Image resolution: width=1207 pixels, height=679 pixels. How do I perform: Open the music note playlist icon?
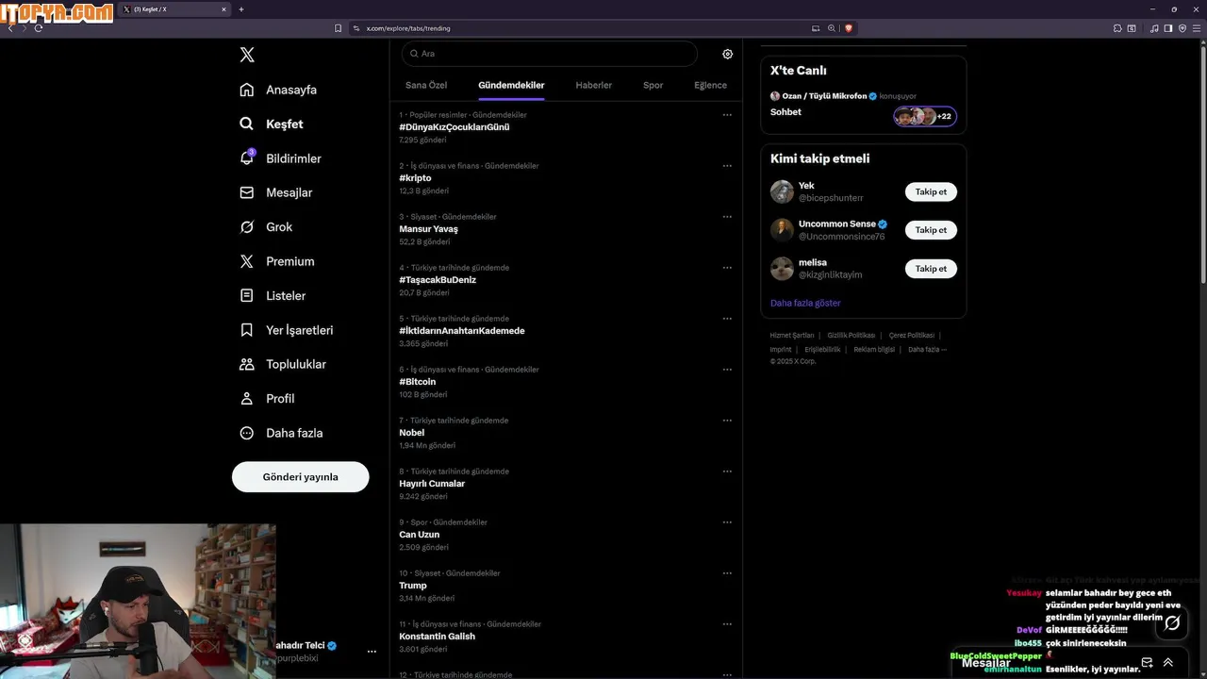click(1154, 28)
